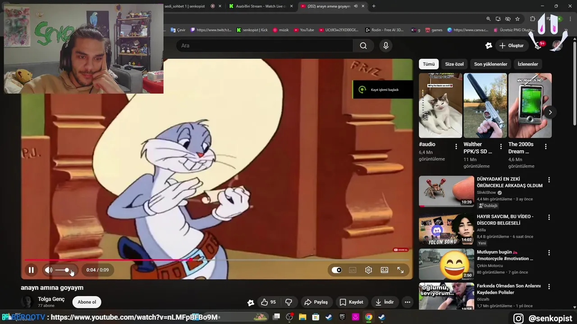Viewport: 577px width, 324px height.
Task: Select the İzlenenler filter chip
Action: pyautogui.click(x=528, y=64)
